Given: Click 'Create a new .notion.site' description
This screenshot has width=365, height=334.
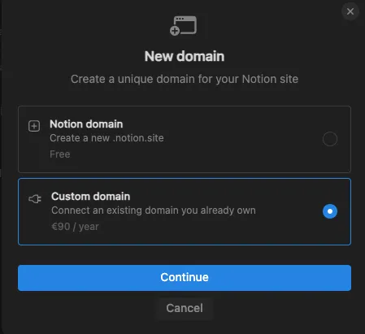Looking at the screenshot, I should coord(106,138).
